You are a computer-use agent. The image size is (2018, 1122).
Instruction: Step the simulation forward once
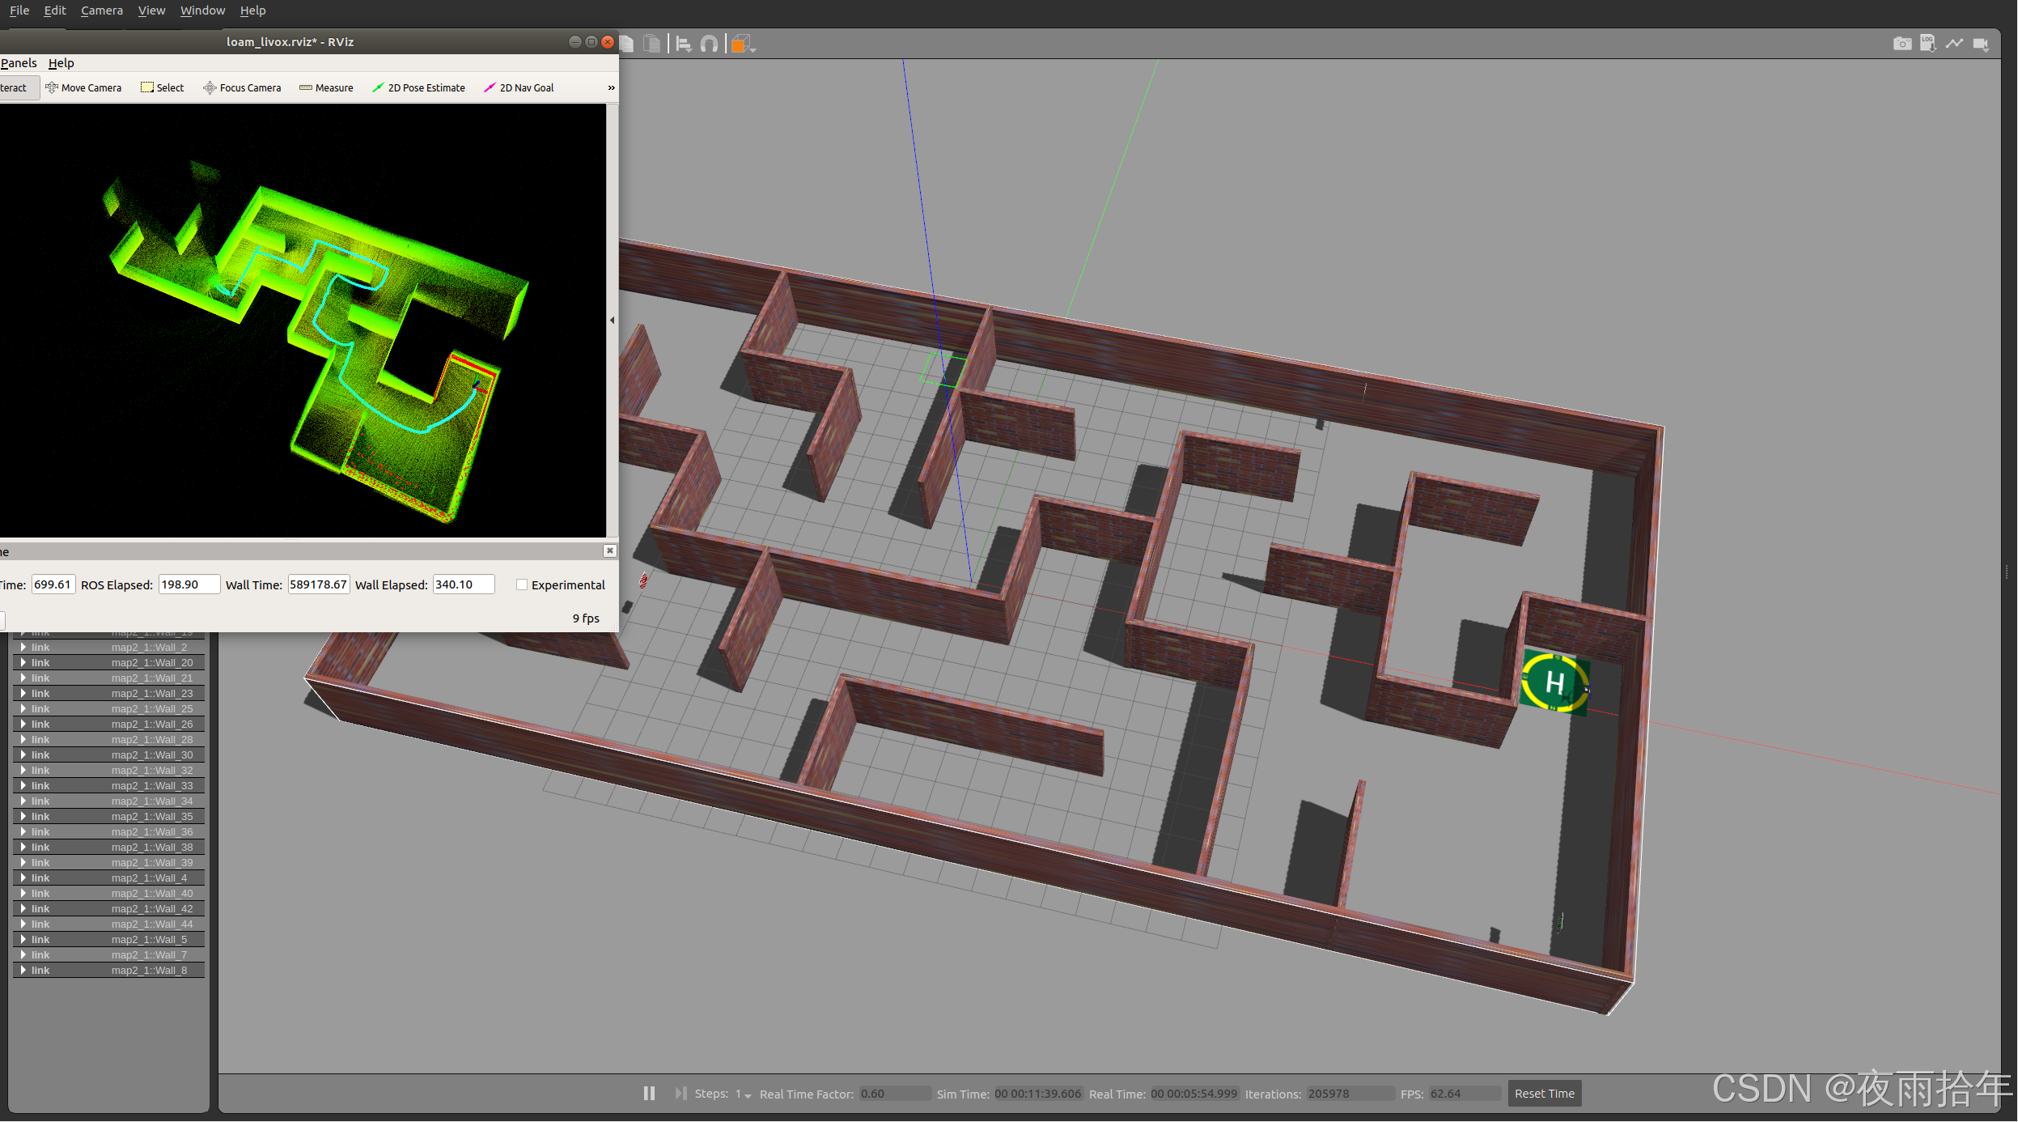(x=680, y=1094)
